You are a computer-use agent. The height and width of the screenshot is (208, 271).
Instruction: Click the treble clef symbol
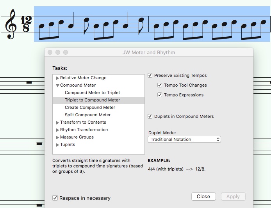pyautogui.click(x=10, y=24)
